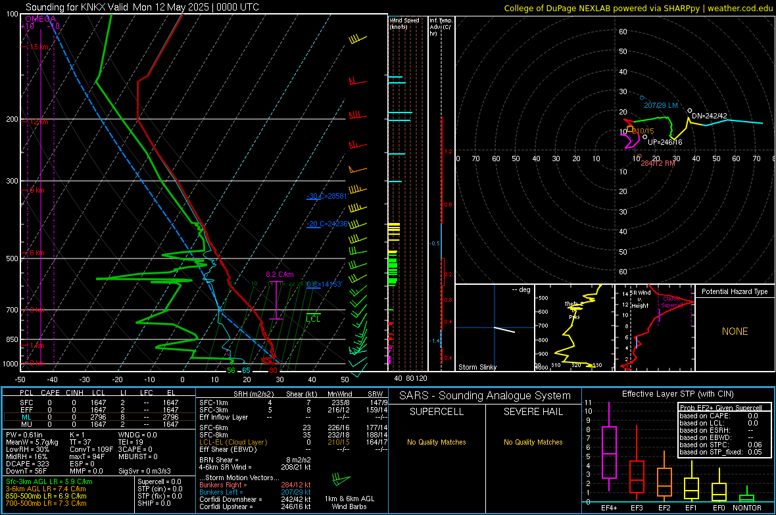Click the 700-500mb LR value
This screenshot has width=776, height=515.
[45, 503]
